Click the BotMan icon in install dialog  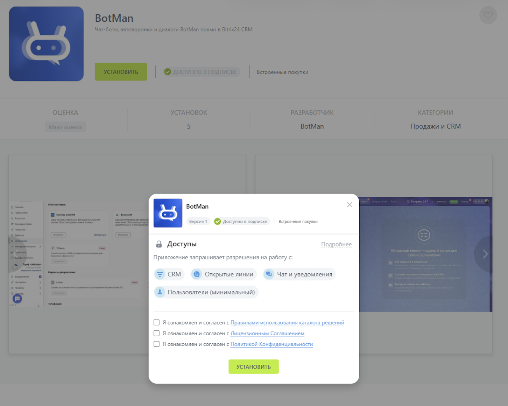click(x=168, y=213)
